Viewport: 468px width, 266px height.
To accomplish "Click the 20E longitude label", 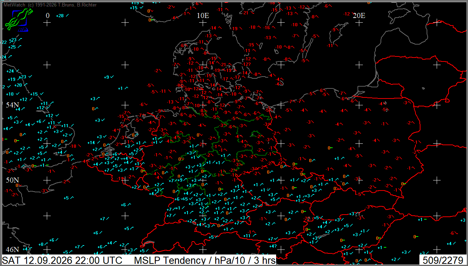I will pyautogui.click(x=359, y=15).
